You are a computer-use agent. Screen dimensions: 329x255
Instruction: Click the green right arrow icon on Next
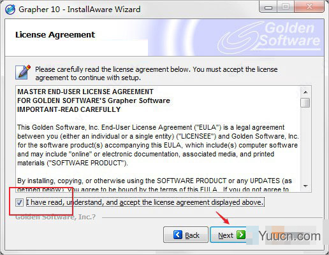[x=241, y=235]
